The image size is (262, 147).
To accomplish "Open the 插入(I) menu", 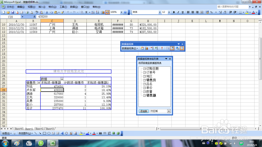I will pyautogui.click(x=42, y=7).
